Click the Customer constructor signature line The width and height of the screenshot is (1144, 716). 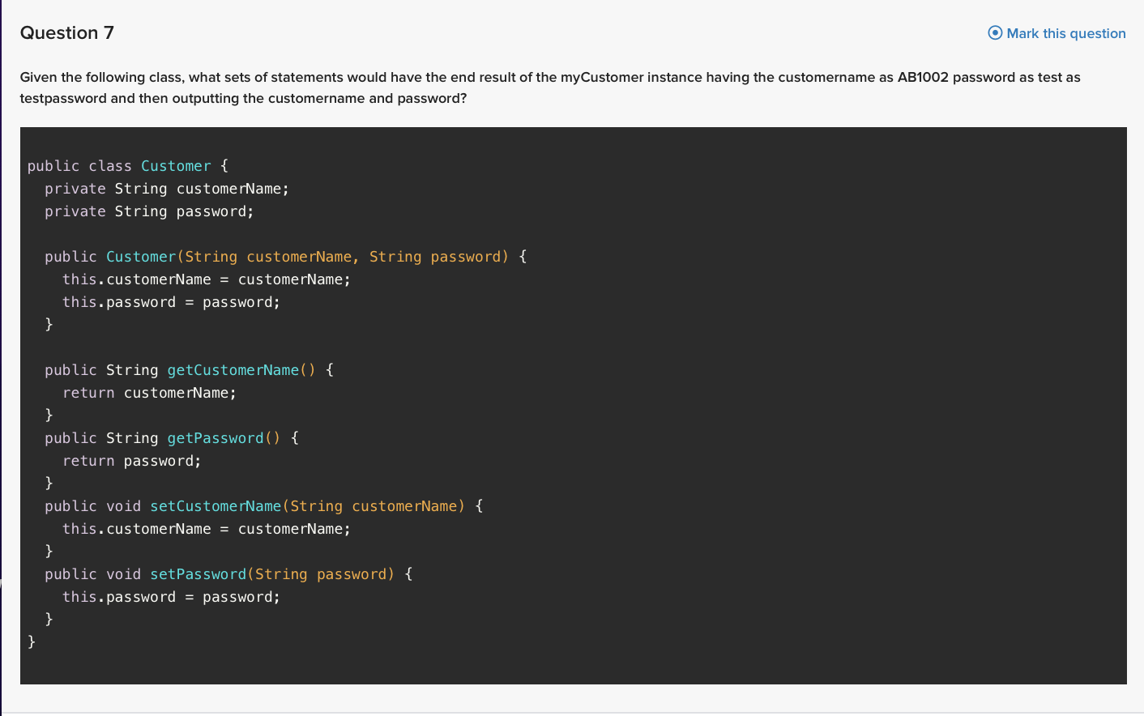tap(286, 257)
